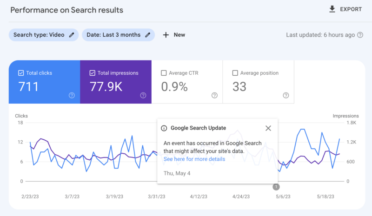
Task: Click the info icon in update popup
Action: pos(164,128)
